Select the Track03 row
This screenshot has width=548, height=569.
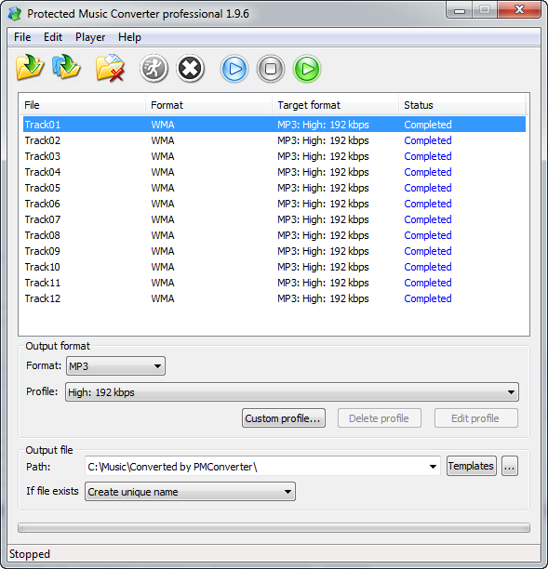[274, 156]
